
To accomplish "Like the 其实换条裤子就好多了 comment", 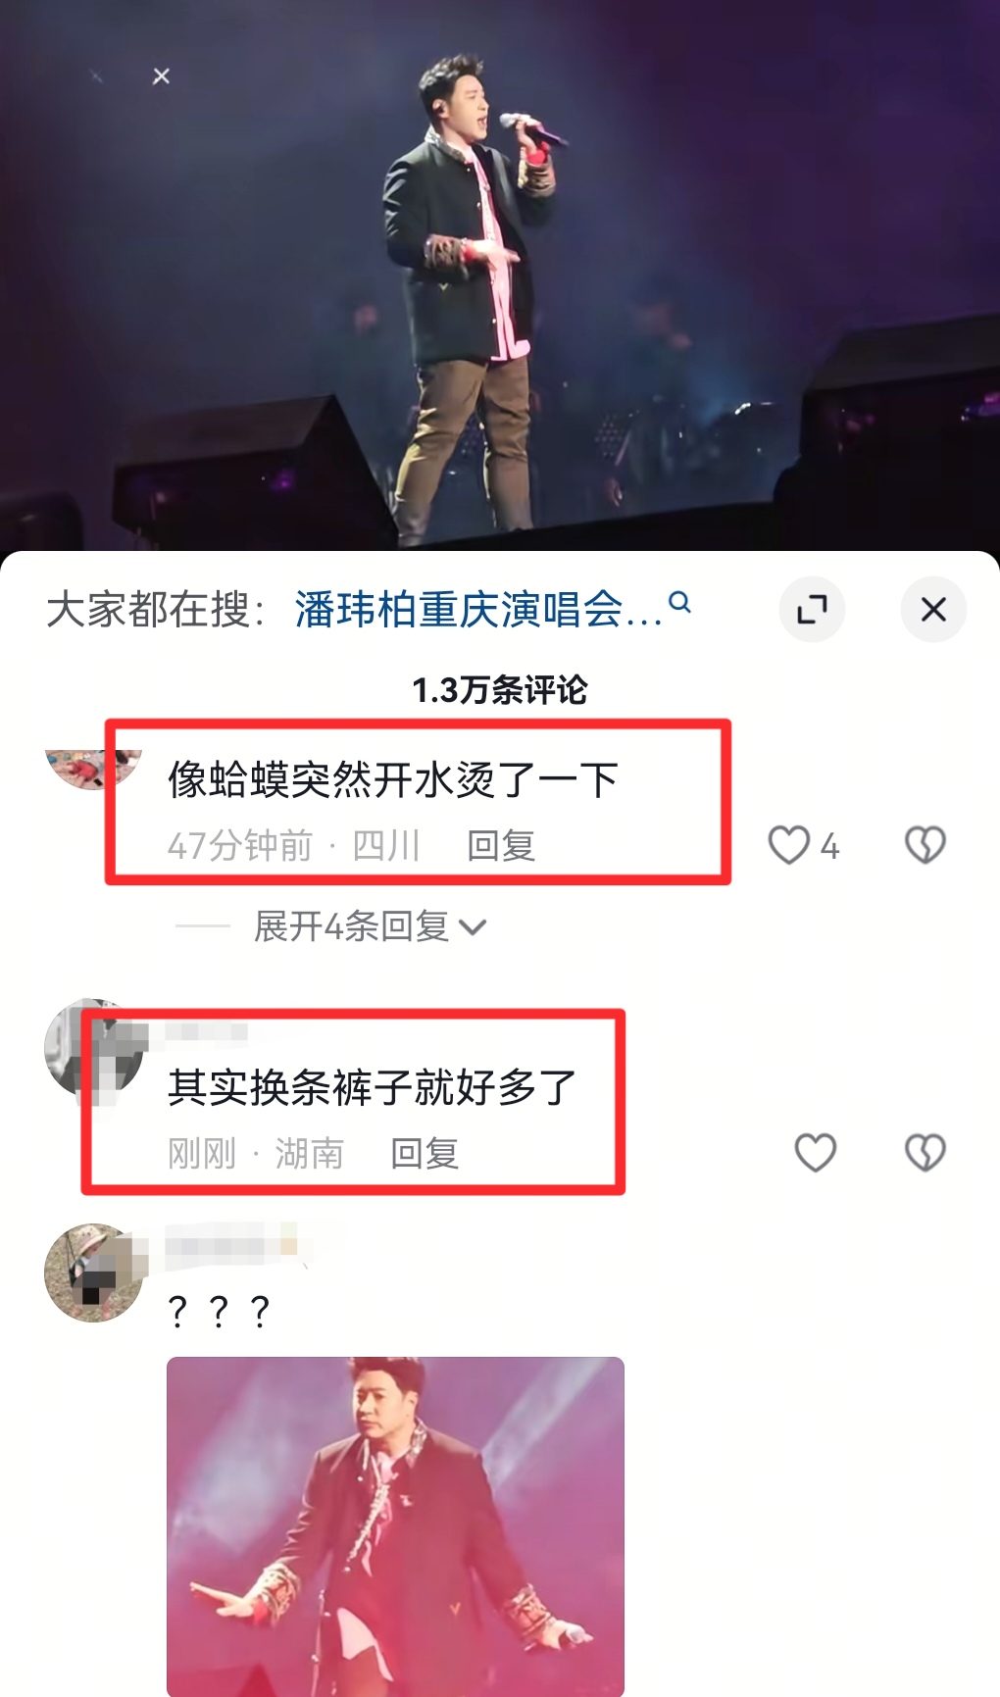I will pyautogui.click(x=816, y=1153).
